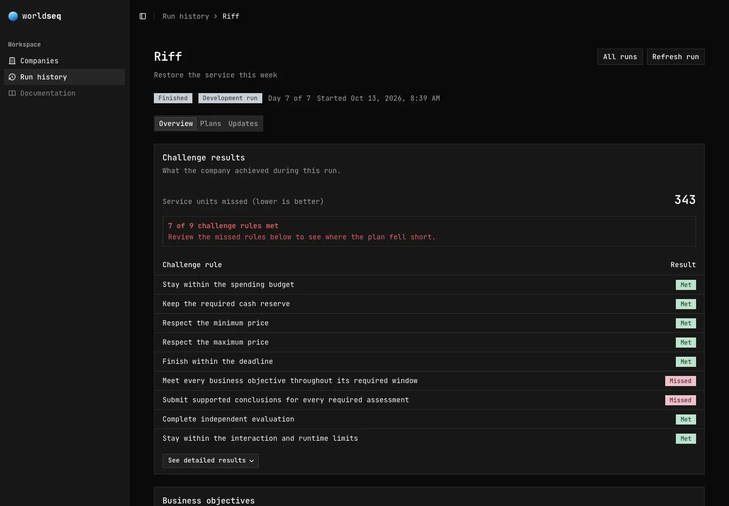The image size is (729, 506).
Task: Click the Result column header
Action: [x=683, y=265]
